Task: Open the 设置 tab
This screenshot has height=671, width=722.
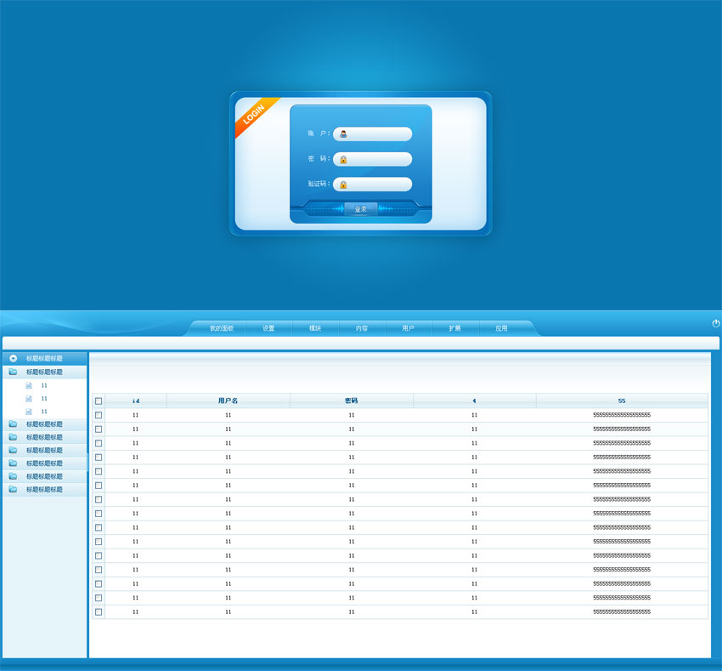Action: pos(268,328)
